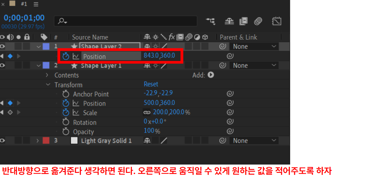Open the timeline panel menu

[x=35, y=4]
